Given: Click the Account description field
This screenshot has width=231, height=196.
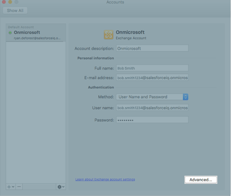Looking at the screenshot, I should pyautogui.click(x=152, y=48).
